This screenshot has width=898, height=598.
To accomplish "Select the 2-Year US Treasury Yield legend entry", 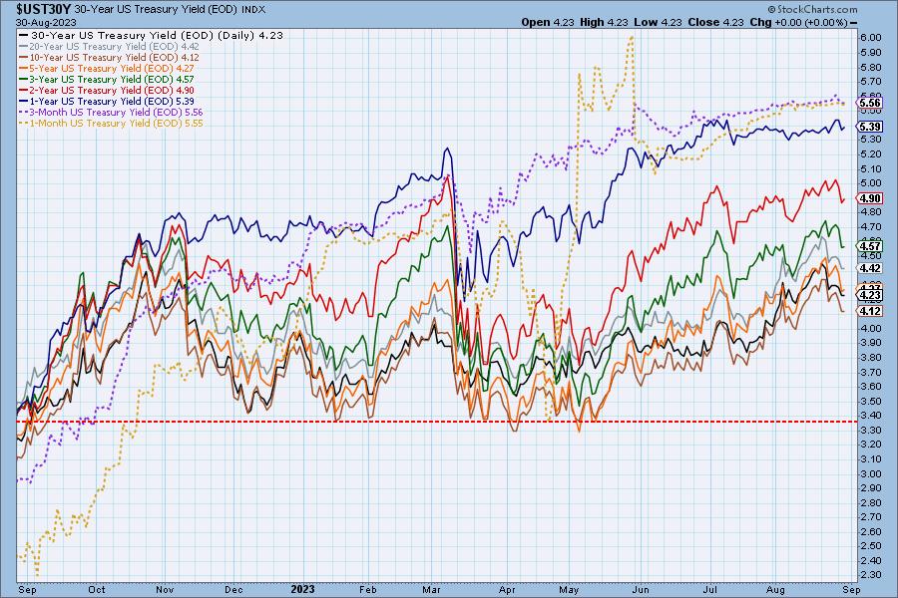I will tap(107, 90).
